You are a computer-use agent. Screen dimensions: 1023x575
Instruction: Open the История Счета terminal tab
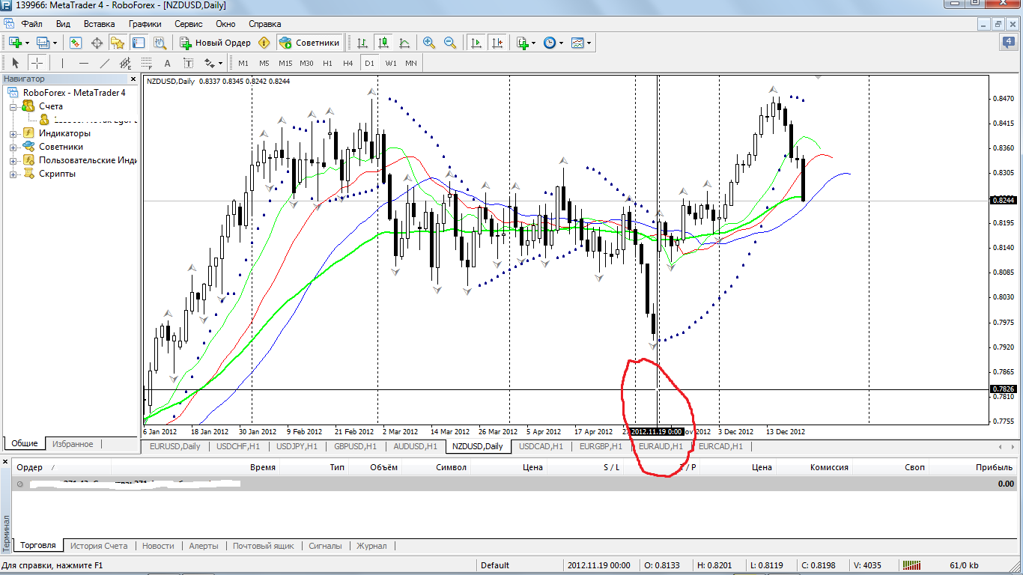click(100, 546)
